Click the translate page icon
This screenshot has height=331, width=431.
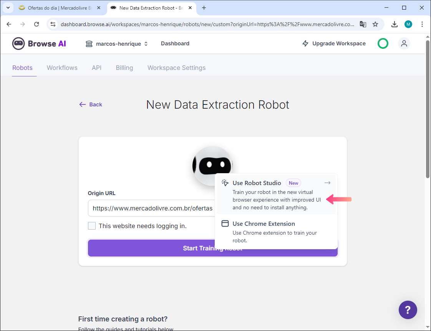point(363,24)
